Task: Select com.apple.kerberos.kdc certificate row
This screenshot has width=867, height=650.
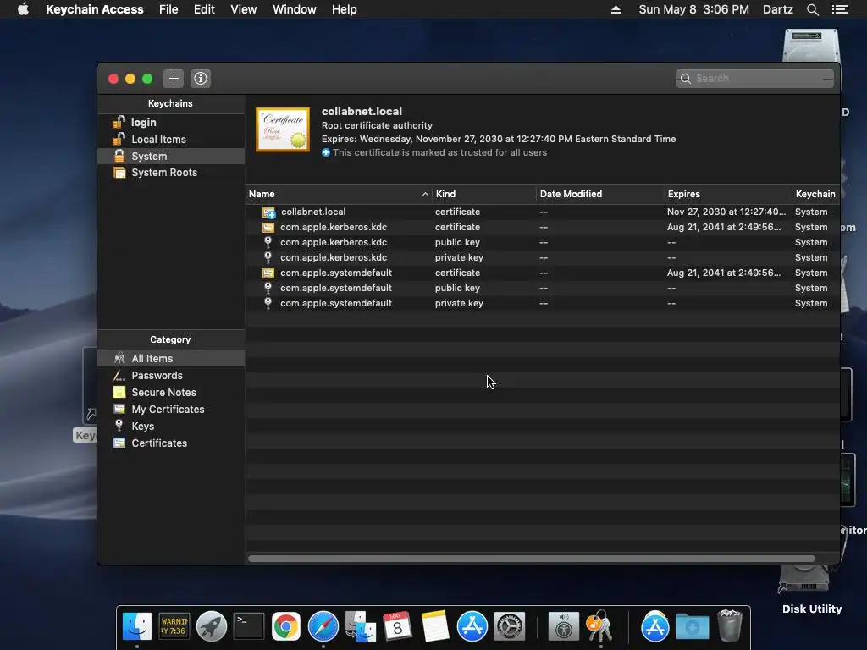Action: [x=542, y=227]
